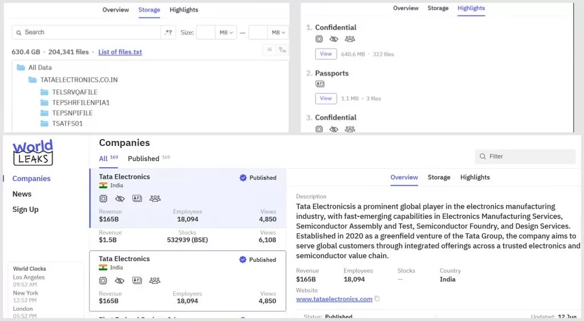Switch storage to tree view icon
This screenshot has height=321, width=584.
(283, 50)
